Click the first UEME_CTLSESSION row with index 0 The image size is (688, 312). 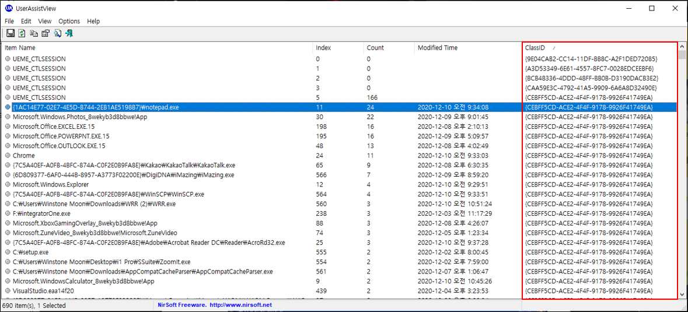click(x=340, y=59)
